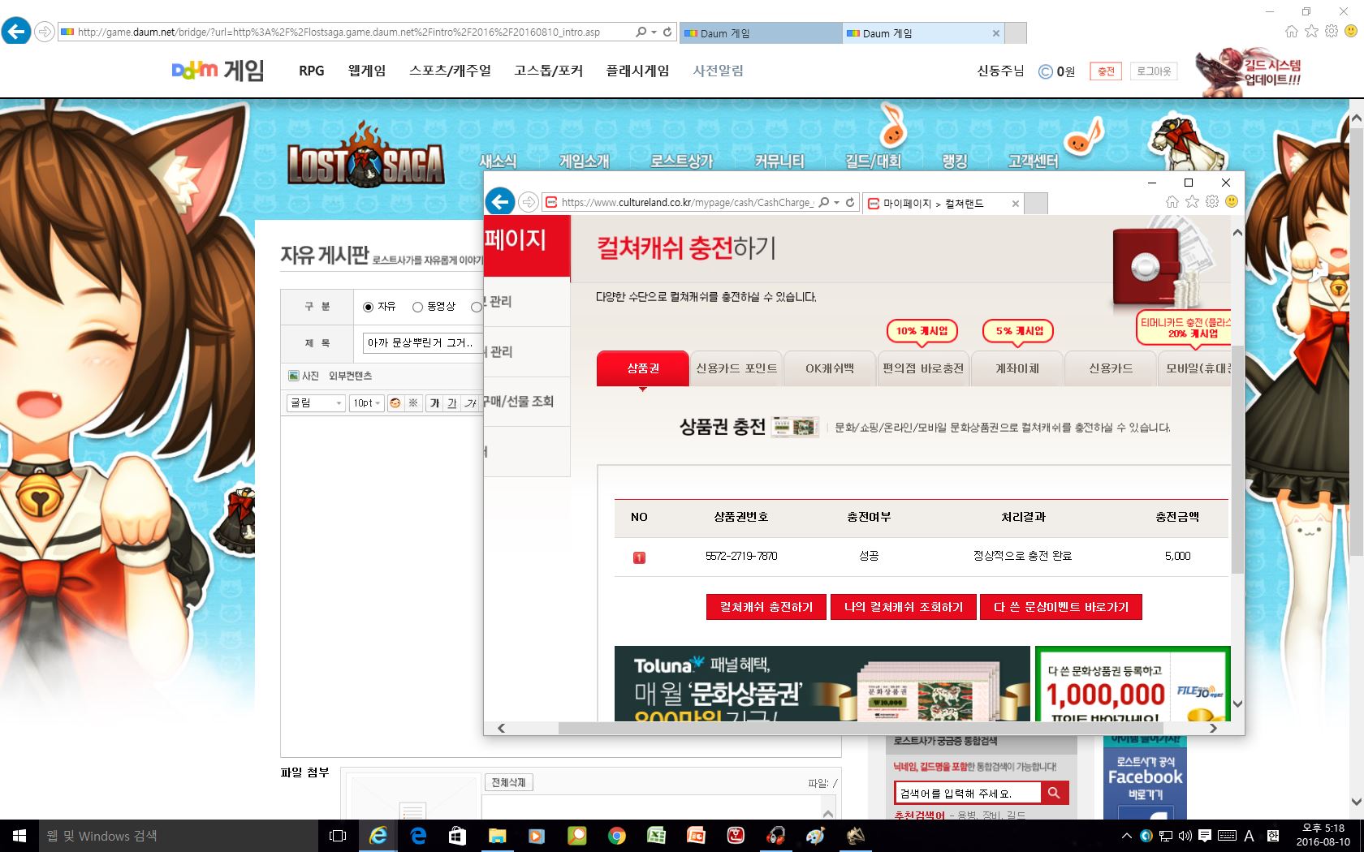Click the back arrow in Cultureland popup window
The height and width of the screenshot is (852, 1364).
[500, 201]
